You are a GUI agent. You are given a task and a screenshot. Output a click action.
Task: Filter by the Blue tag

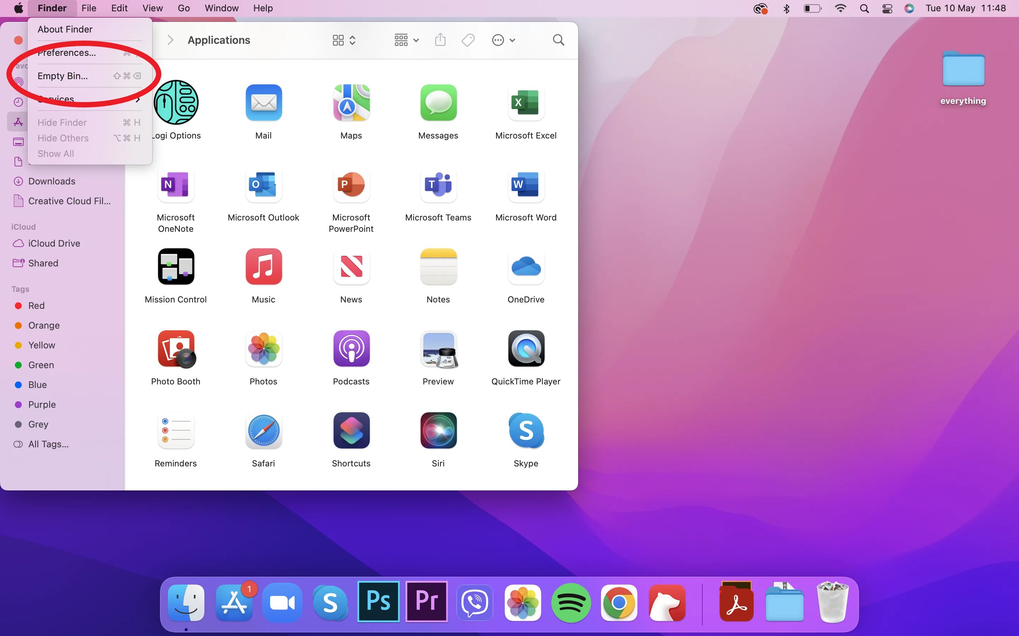37,385
